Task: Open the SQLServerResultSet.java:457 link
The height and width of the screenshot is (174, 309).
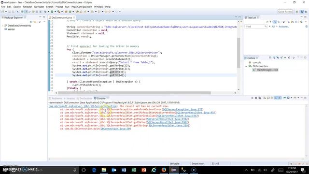Action: pos(196,113)
